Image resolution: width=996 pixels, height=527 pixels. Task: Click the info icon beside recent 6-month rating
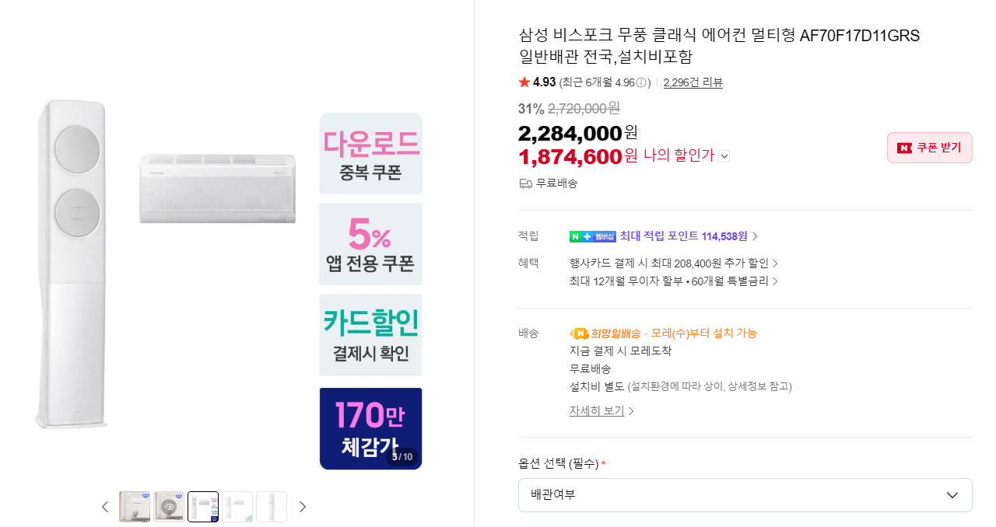pyautogui.click(x=641, y=82)
